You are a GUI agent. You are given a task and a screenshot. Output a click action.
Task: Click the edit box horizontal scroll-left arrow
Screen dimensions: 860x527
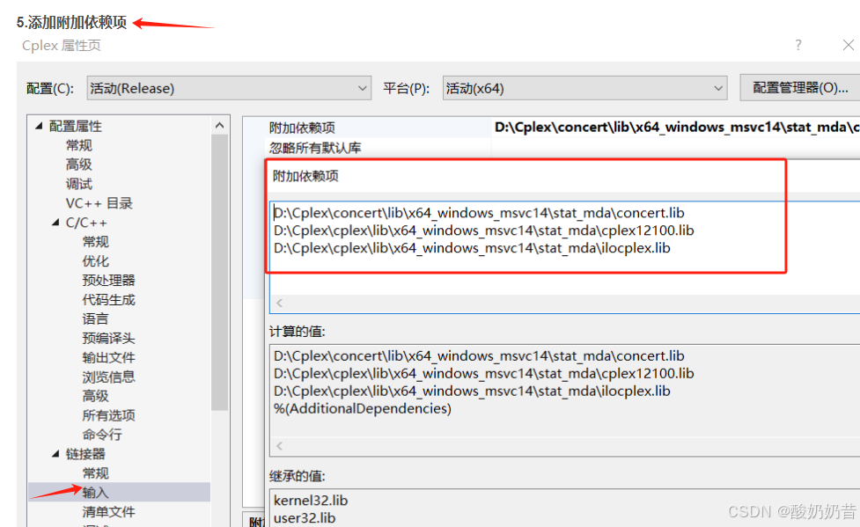tap(280, 303)
